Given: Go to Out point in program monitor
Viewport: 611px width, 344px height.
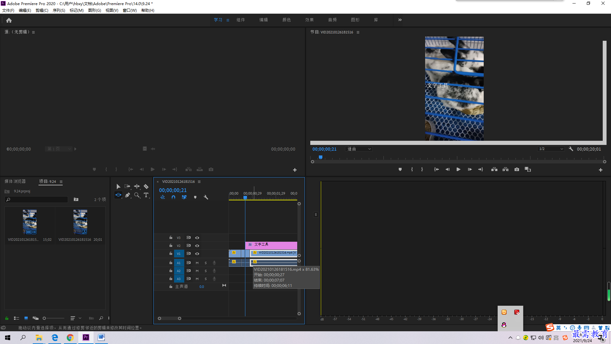Looking at the screenshot, I should (481, 169).
